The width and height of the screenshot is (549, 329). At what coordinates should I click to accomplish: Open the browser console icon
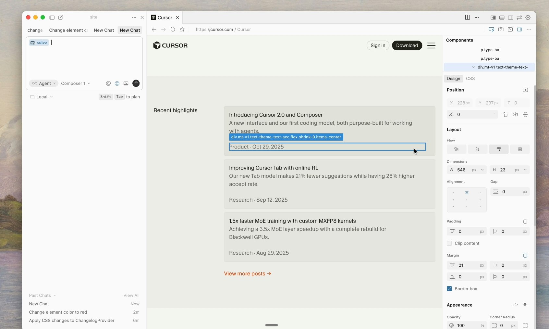coord(510,30)
